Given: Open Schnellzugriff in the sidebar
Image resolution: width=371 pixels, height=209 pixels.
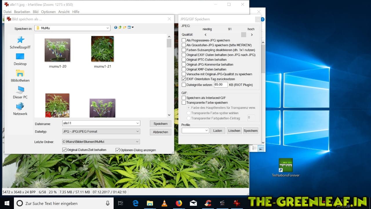Looking at the screenshot, I should pos(20,42).
